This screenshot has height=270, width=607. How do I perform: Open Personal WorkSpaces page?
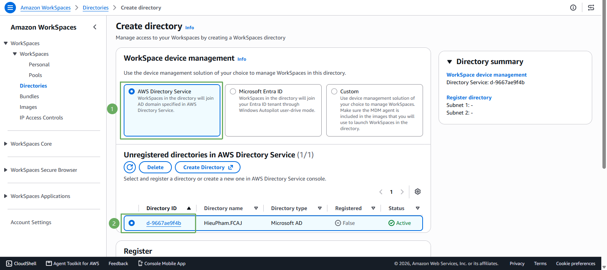click(x=39, y=64)
